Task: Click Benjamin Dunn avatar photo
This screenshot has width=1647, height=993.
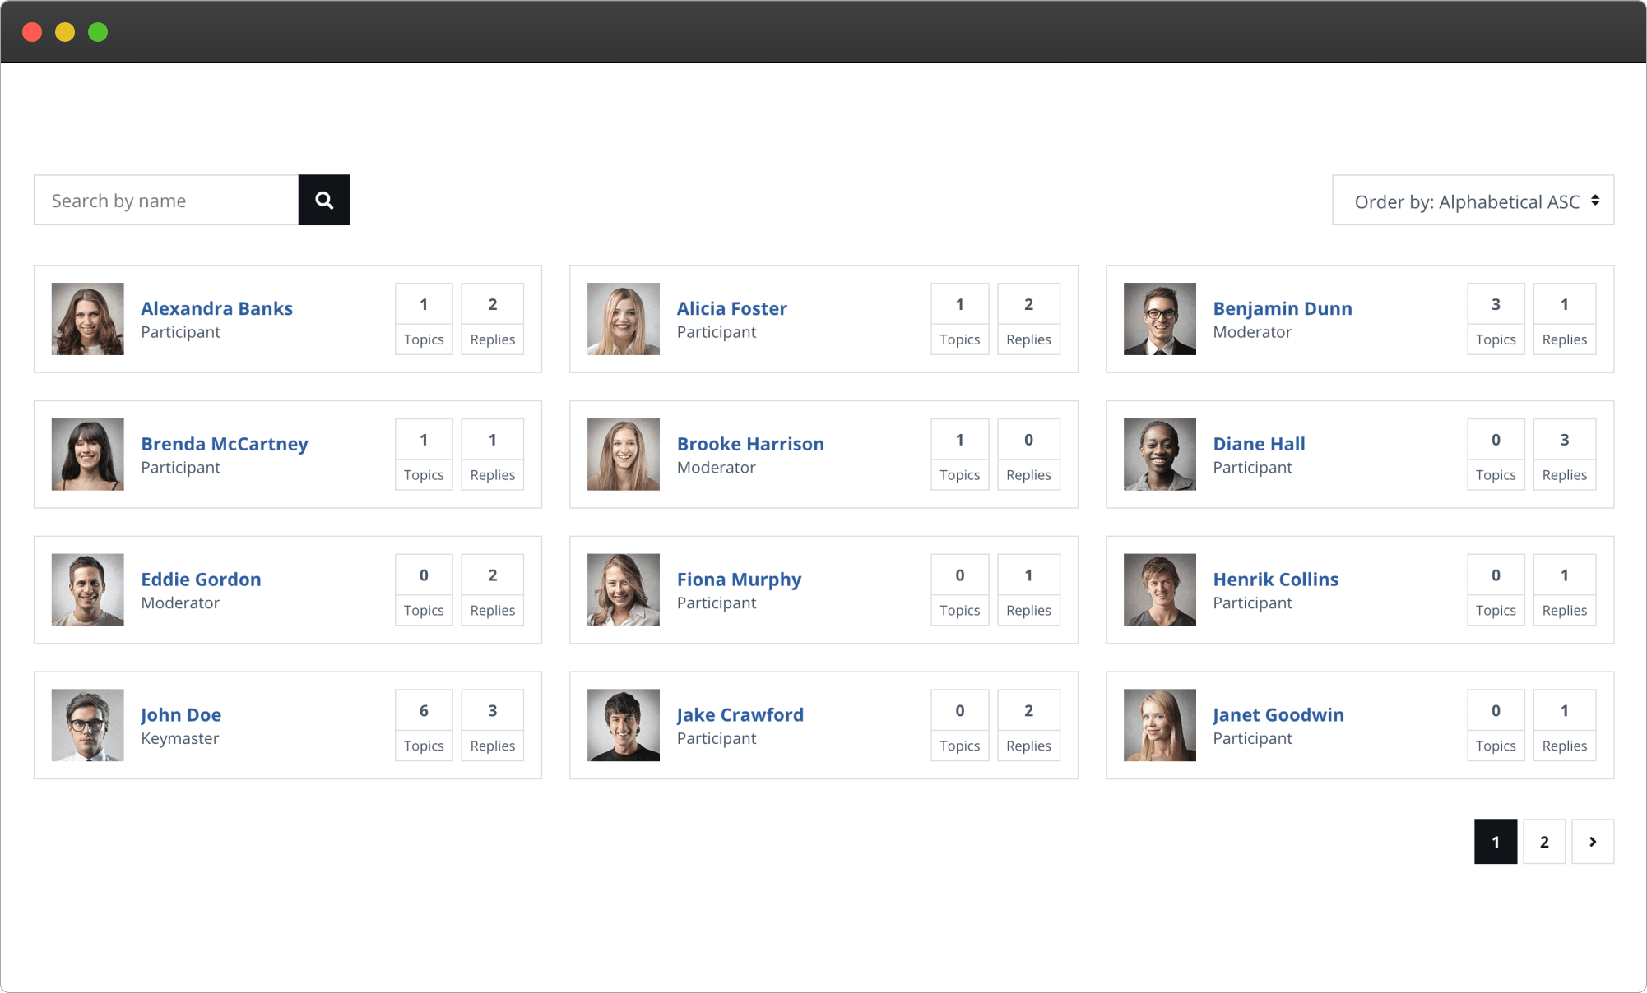Action: pyautogui.click(x=1160, y=319)
